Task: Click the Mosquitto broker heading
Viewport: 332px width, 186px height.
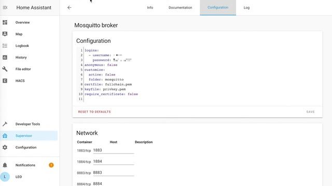Action: pos(96,25)
